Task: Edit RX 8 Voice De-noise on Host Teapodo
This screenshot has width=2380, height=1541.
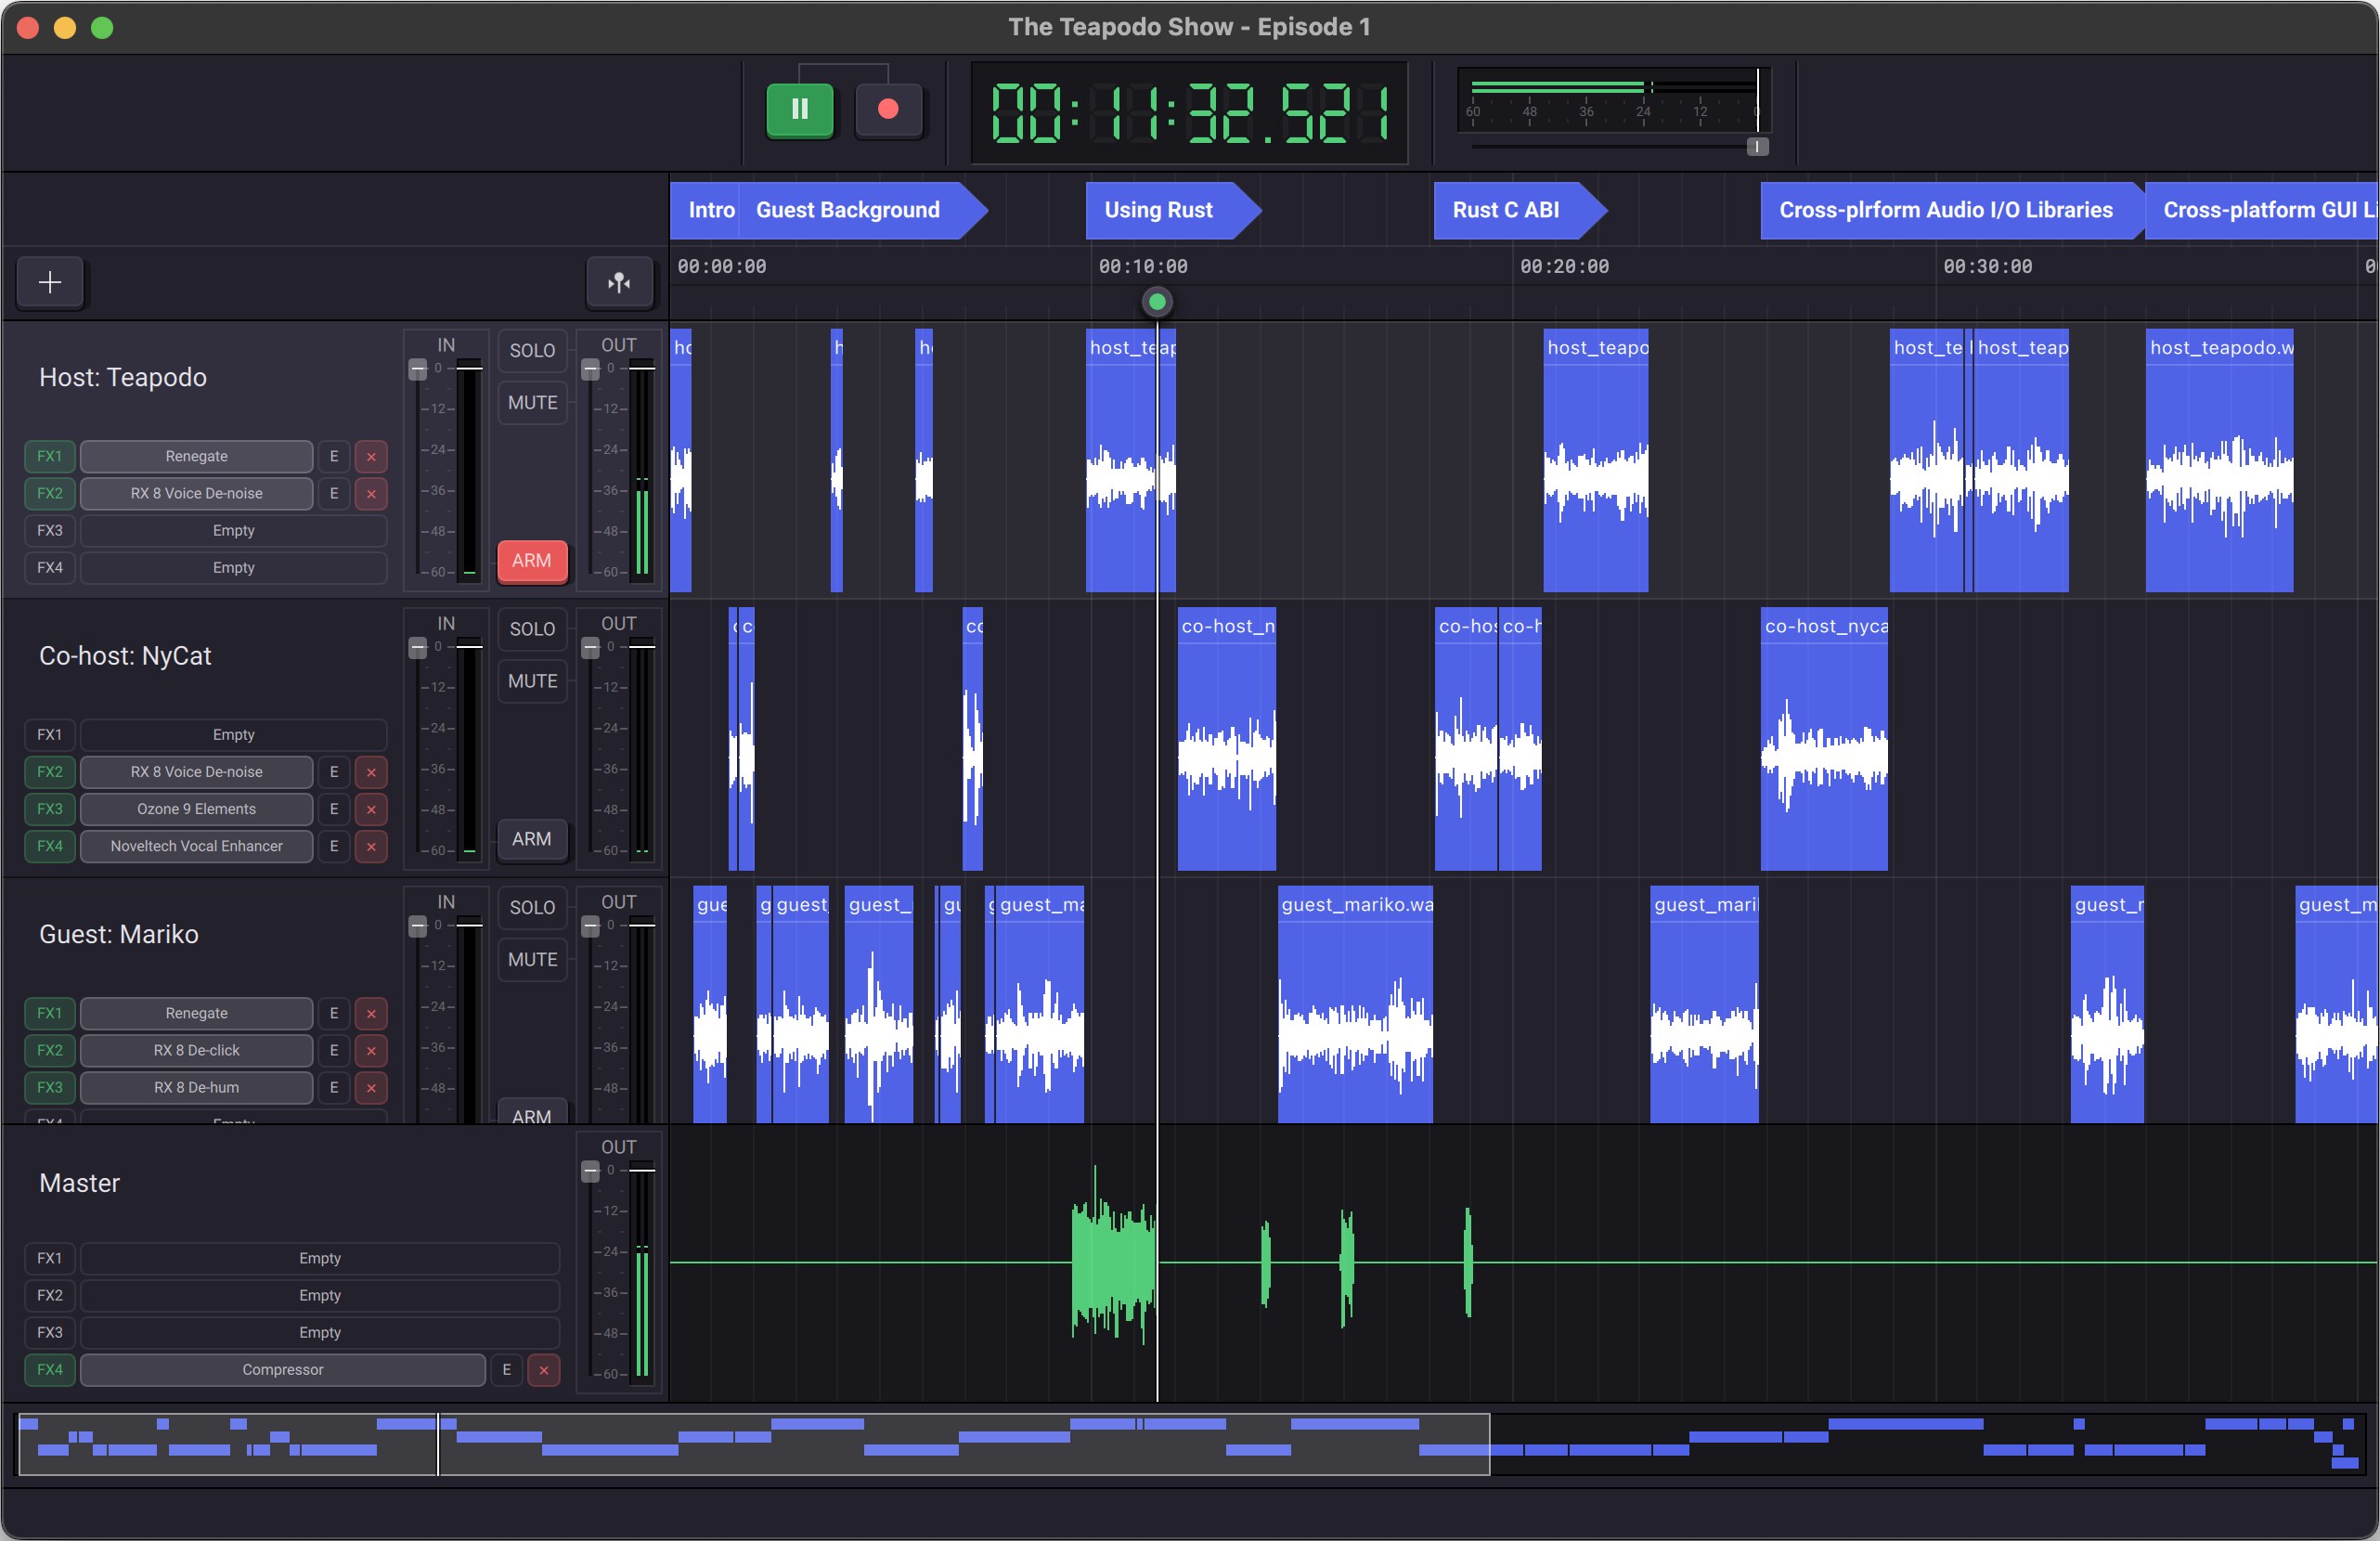Action: pyautogui.click(x=334, y=493)
